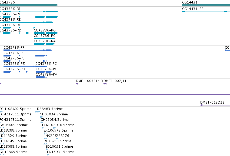Select the CG43736-RA transcript
230x156 pixels.
44,44
